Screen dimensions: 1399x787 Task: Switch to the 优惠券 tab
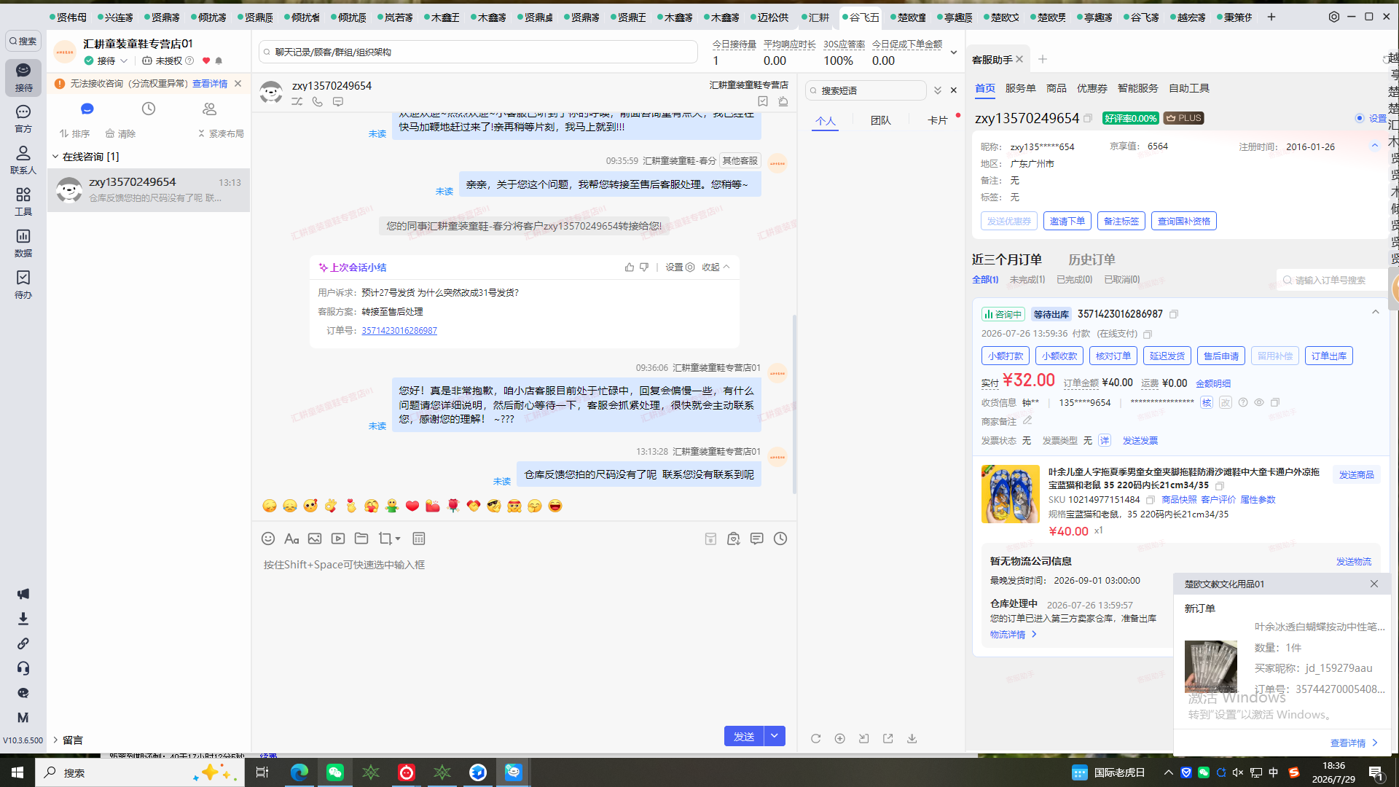click(x=1092, y=88)
